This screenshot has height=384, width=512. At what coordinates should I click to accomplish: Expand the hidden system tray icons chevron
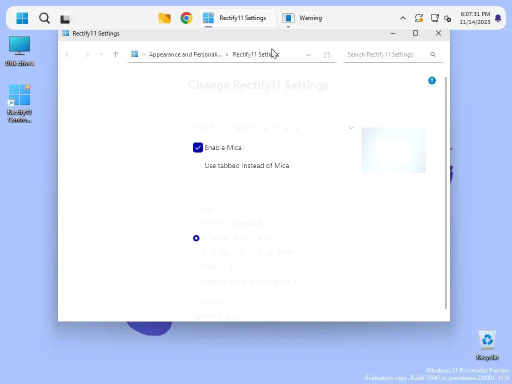[403, 18]
